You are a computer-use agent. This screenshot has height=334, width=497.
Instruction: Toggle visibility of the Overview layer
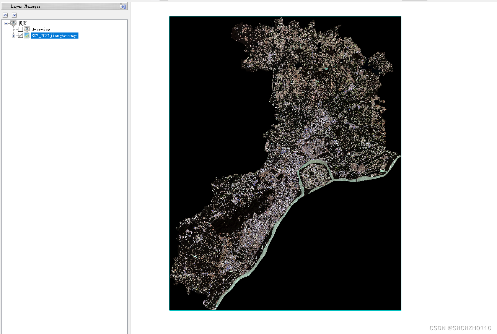[x=20, y=29]
